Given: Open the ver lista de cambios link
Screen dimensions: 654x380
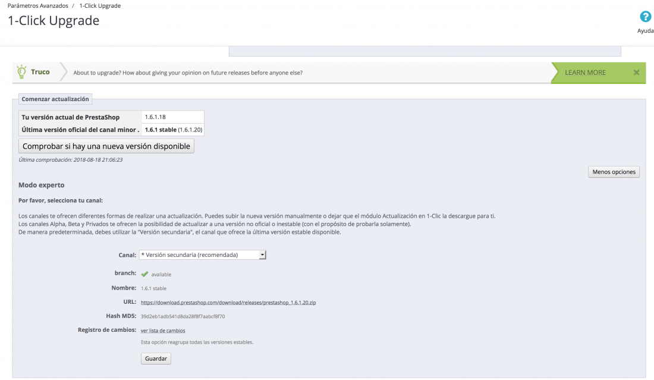Looking at the screenshot, I should coord(163,331).
